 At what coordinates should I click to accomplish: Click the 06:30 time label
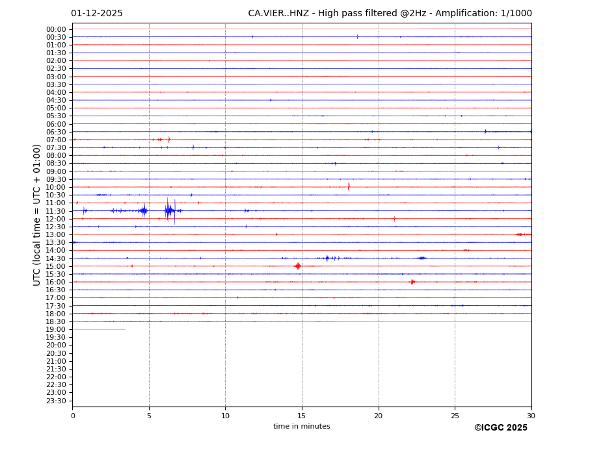pyautogui.click(x=56, y=132)
